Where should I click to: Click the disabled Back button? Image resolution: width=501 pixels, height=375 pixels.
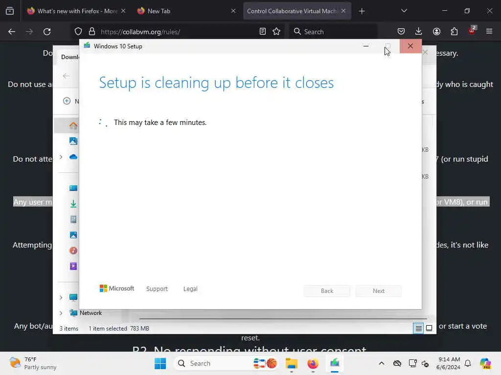click(x=327, y=291)
